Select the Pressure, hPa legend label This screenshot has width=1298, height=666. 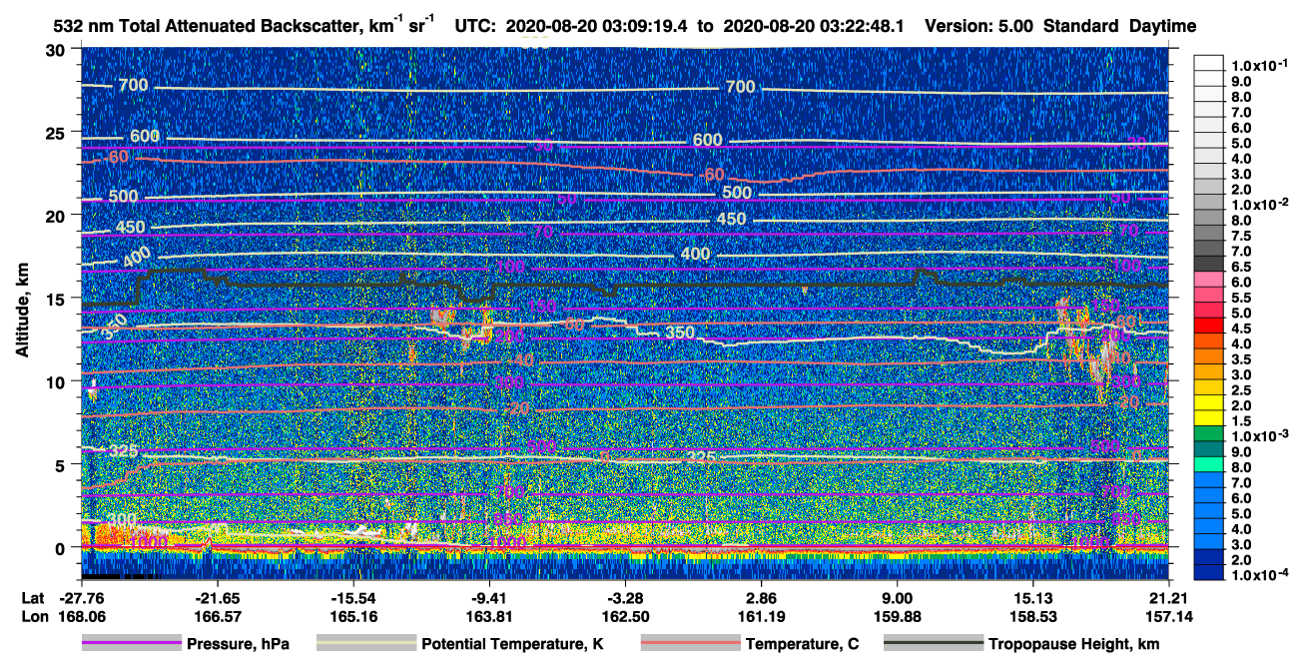[x=239, y=644]
